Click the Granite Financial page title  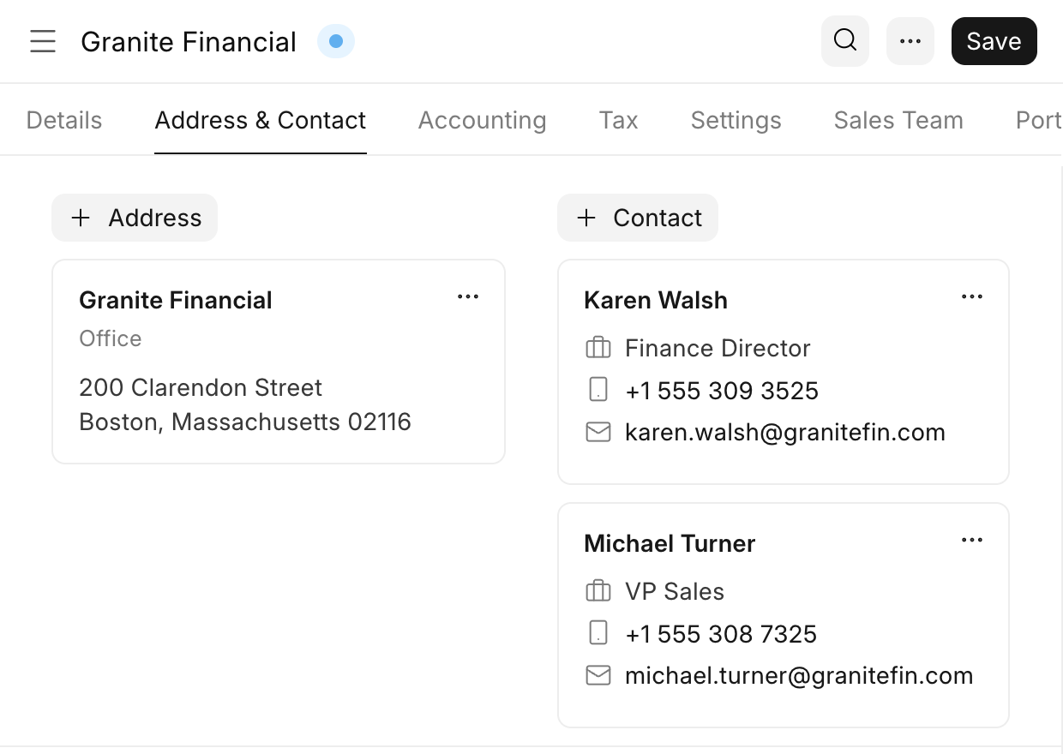tap(189, 41)
